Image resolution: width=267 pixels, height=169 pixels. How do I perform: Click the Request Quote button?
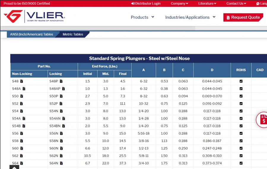click(x=243, y=17)
